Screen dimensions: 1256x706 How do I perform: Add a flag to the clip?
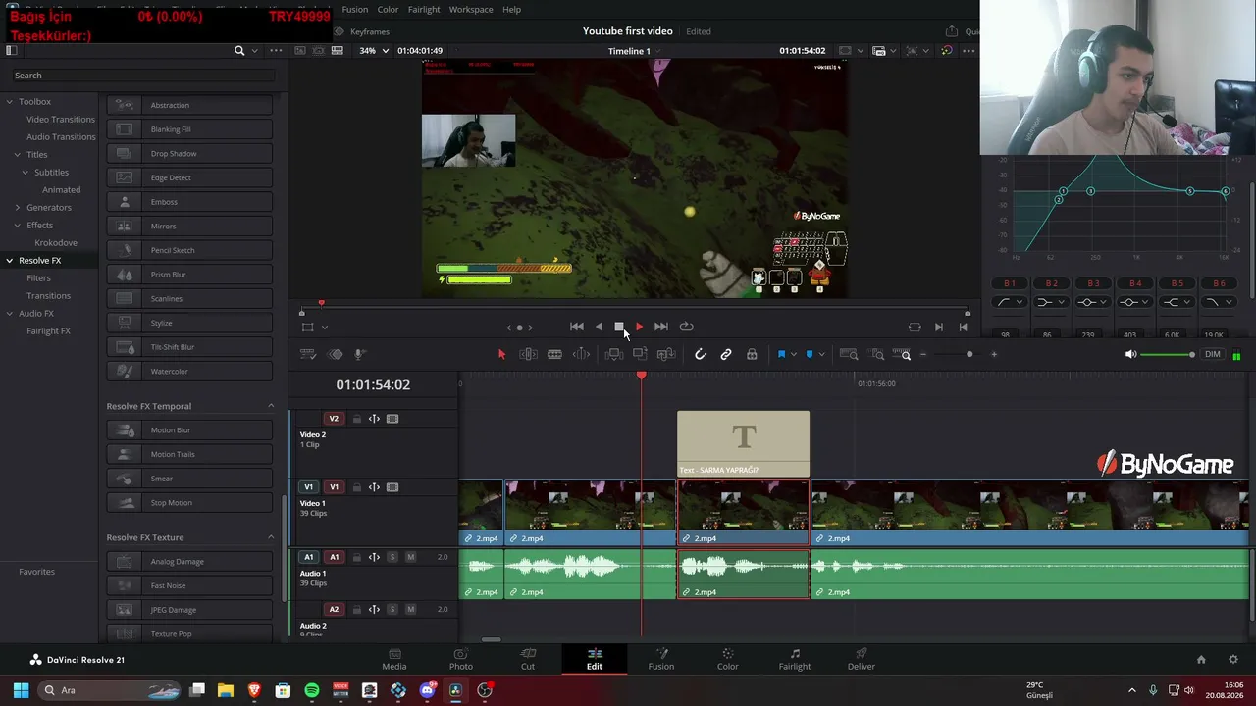pyautogui.click(x=781, y=354)
